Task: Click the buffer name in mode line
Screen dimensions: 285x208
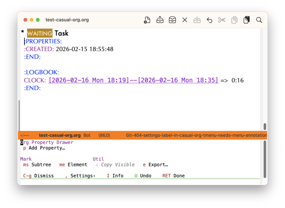Action: click(59, 135)
